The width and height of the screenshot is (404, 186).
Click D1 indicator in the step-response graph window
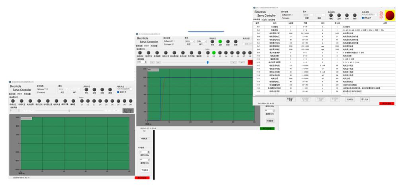click(x=208, y=53)
